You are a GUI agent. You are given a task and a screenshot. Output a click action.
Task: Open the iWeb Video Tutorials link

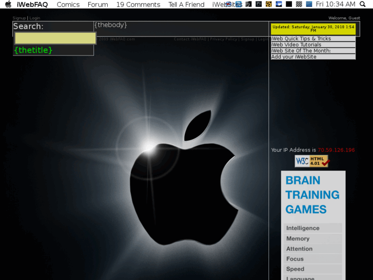click(x=296, y=45)
